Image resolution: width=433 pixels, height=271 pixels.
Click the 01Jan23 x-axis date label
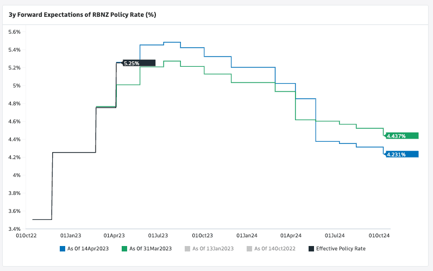(x=71, y=235)
